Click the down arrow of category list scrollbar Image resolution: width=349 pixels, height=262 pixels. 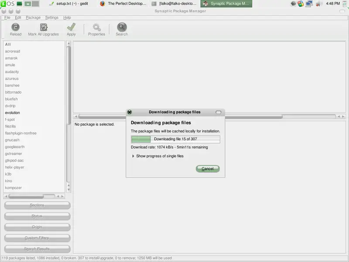(x=68, y=190)
